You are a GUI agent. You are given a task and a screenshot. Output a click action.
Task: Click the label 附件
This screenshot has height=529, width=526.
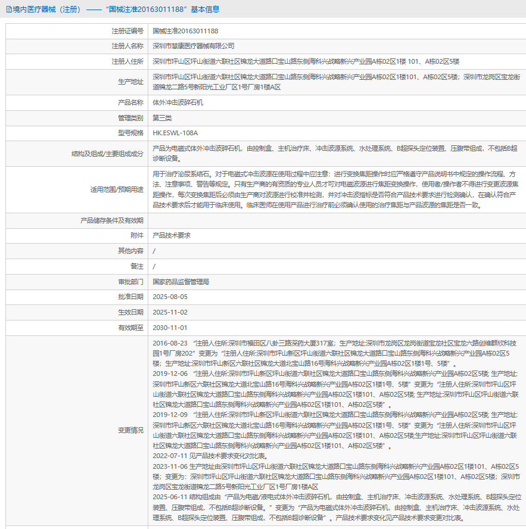click(137, 236)
